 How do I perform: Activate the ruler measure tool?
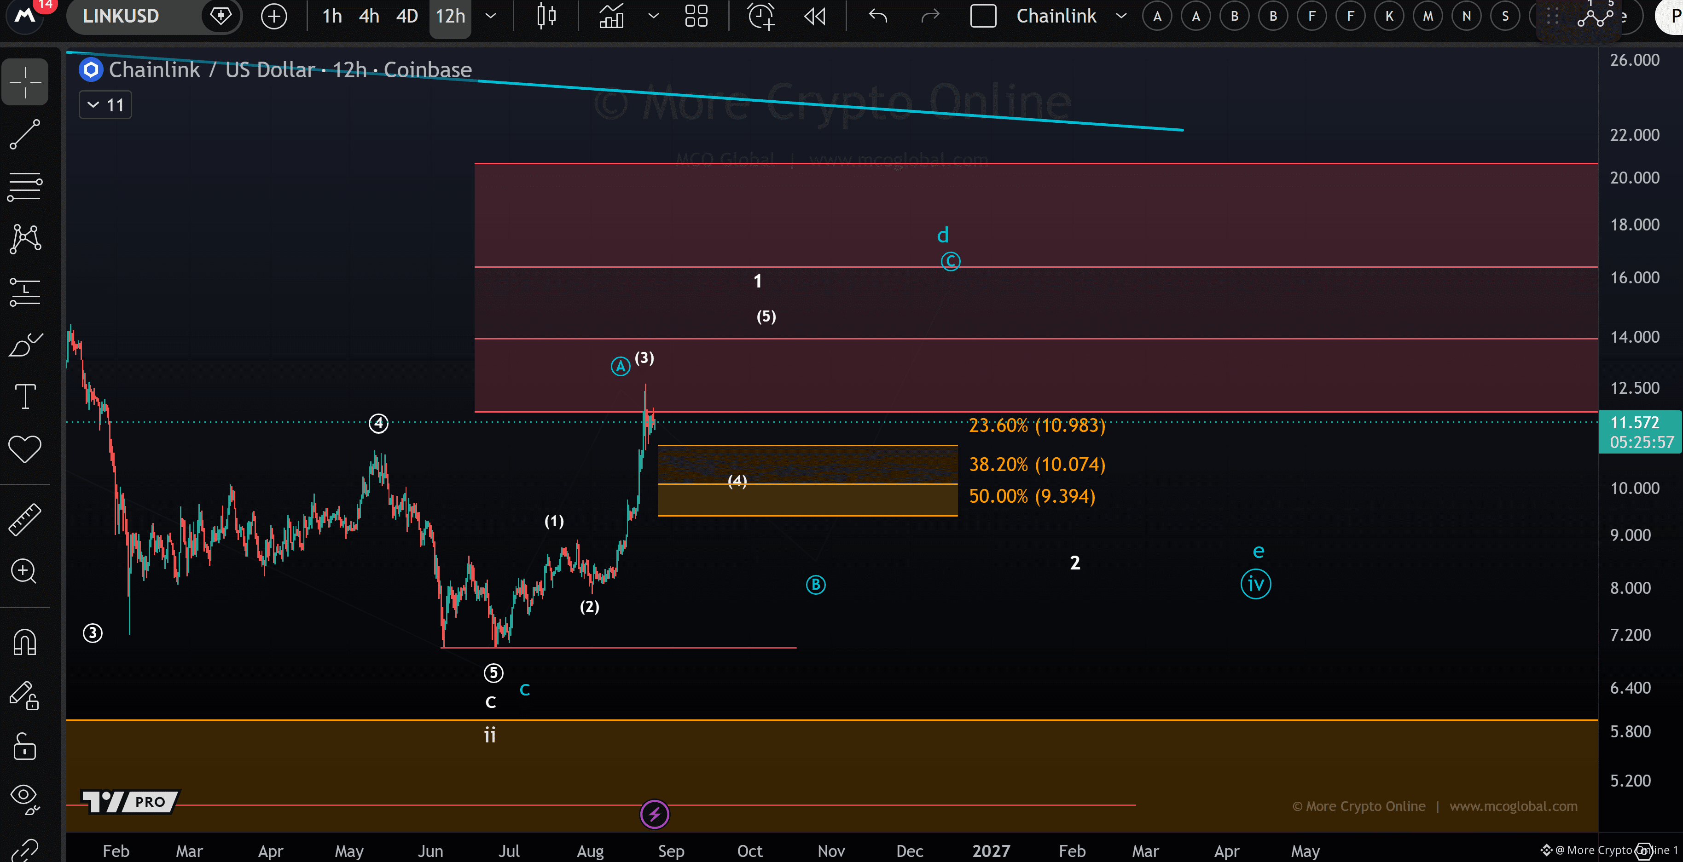click(x=25, y=520)
